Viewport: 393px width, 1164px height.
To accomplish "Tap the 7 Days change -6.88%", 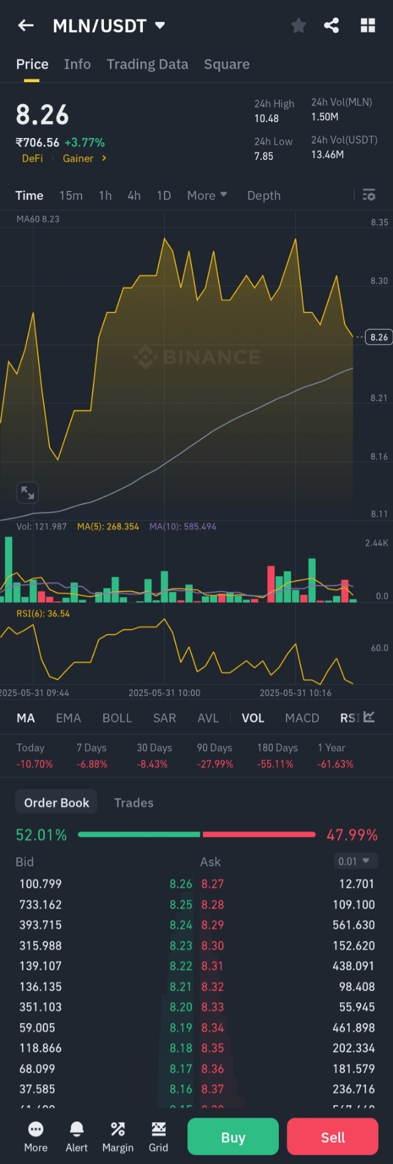I will point(92,764).
